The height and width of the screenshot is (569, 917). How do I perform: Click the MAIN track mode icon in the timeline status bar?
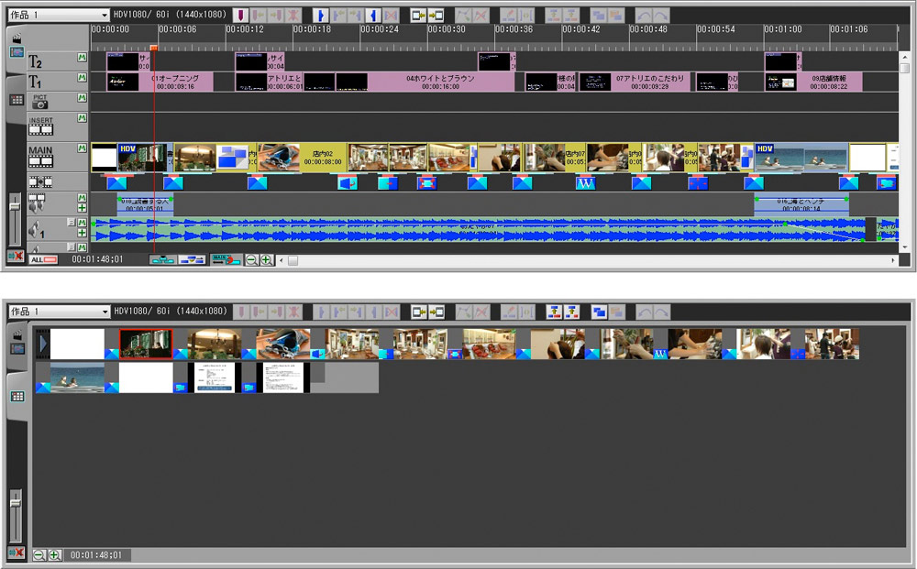point(226,260)
